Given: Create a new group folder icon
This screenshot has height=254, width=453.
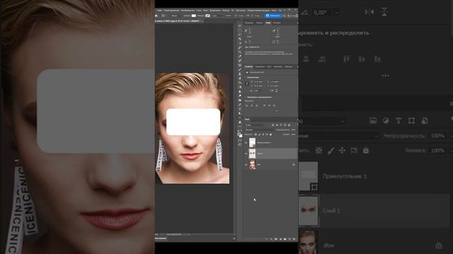Looking at the screenshot, I should [x=285, y=239].
